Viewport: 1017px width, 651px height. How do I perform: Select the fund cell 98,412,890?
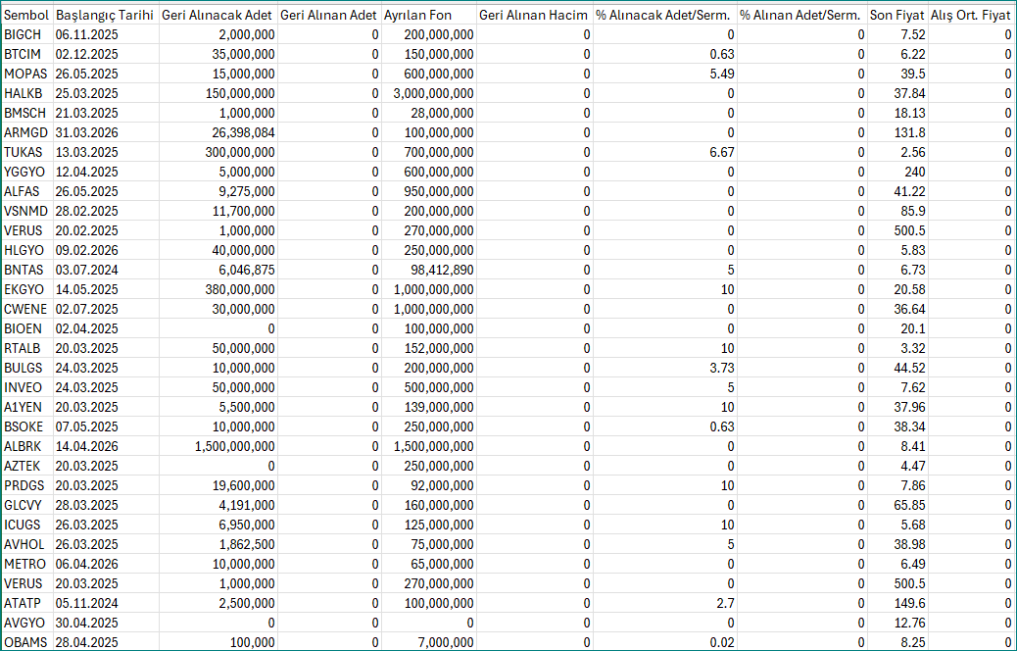(x=429, y=270)
